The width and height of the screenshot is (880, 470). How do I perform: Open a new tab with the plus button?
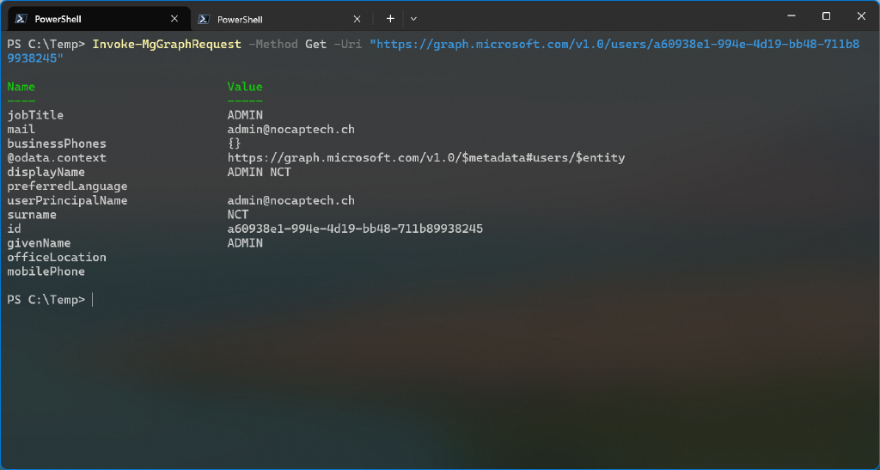390,18
